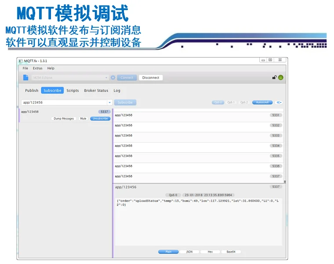Select message number 5337 in list
The width and height of the screenshot is (334, 264).
198,178
